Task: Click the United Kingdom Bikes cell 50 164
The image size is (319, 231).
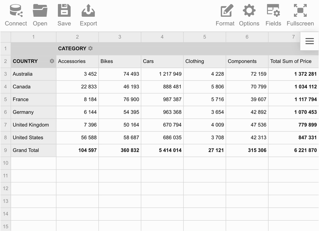Action: tap(120, 125)
